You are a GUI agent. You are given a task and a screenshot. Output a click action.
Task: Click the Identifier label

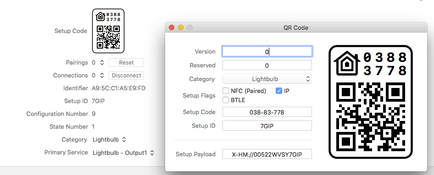pyautogui.click(x=76, y=88)
